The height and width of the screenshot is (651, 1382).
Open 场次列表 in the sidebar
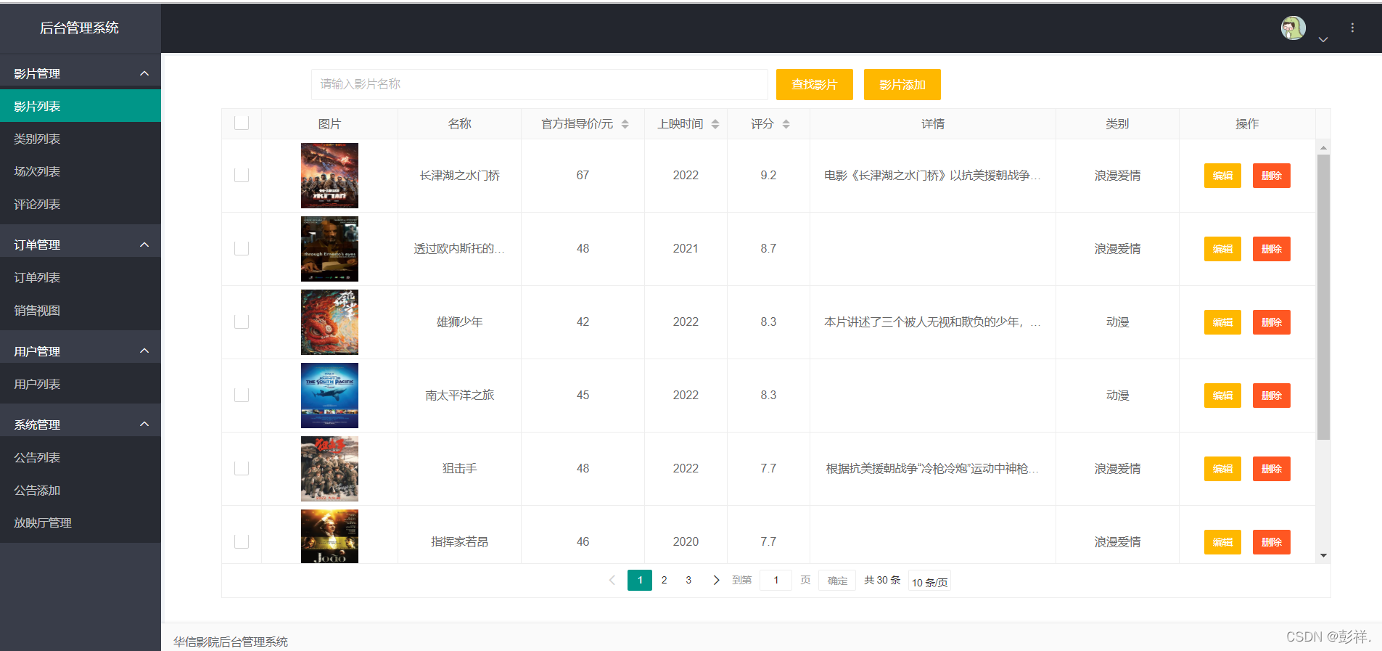[x=81, y=171]
